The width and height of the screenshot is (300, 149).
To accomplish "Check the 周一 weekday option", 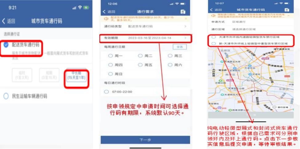I will [110, 56].
